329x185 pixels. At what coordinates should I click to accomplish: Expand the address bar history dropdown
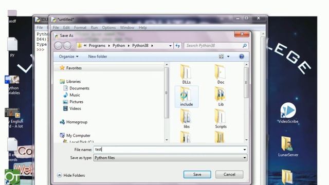point(170,46)
